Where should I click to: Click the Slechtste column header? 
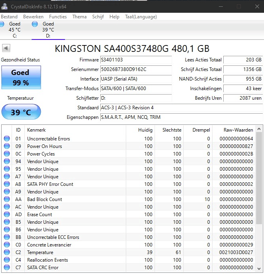point(169,130)
